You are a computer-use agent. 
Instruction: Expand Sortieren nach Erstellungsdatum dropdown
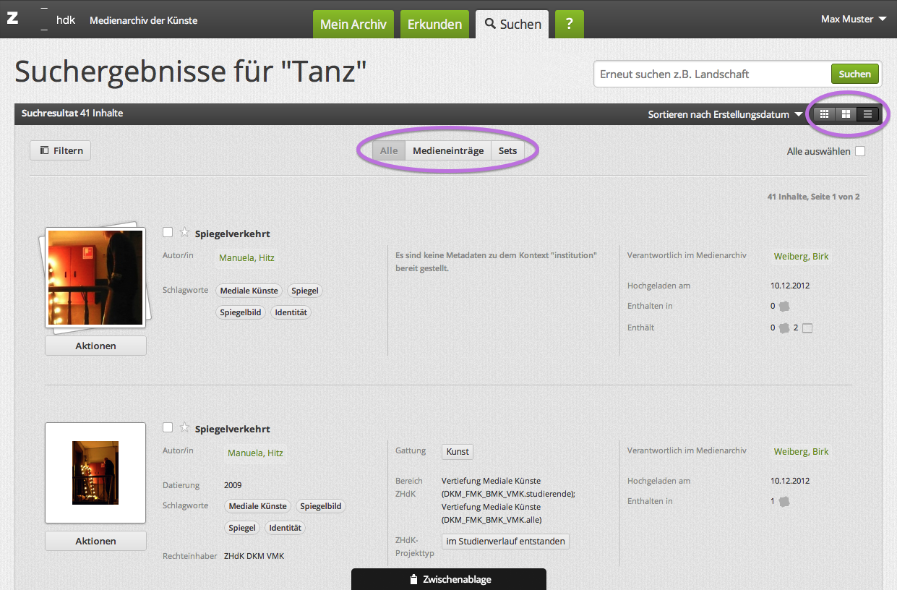725,114
